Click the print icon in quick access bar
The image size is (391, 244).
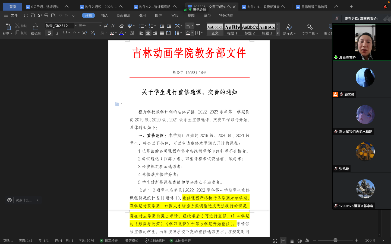pos(46,15)
